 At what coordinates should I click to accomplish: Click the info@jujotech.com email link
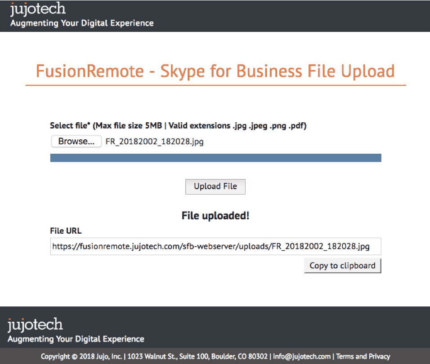(302, 356)
